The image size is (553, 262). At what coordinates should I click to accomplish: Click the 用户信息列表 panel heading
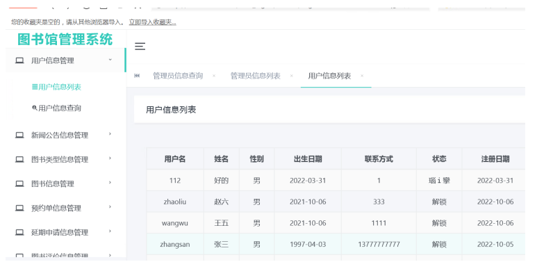click(171, 110)
